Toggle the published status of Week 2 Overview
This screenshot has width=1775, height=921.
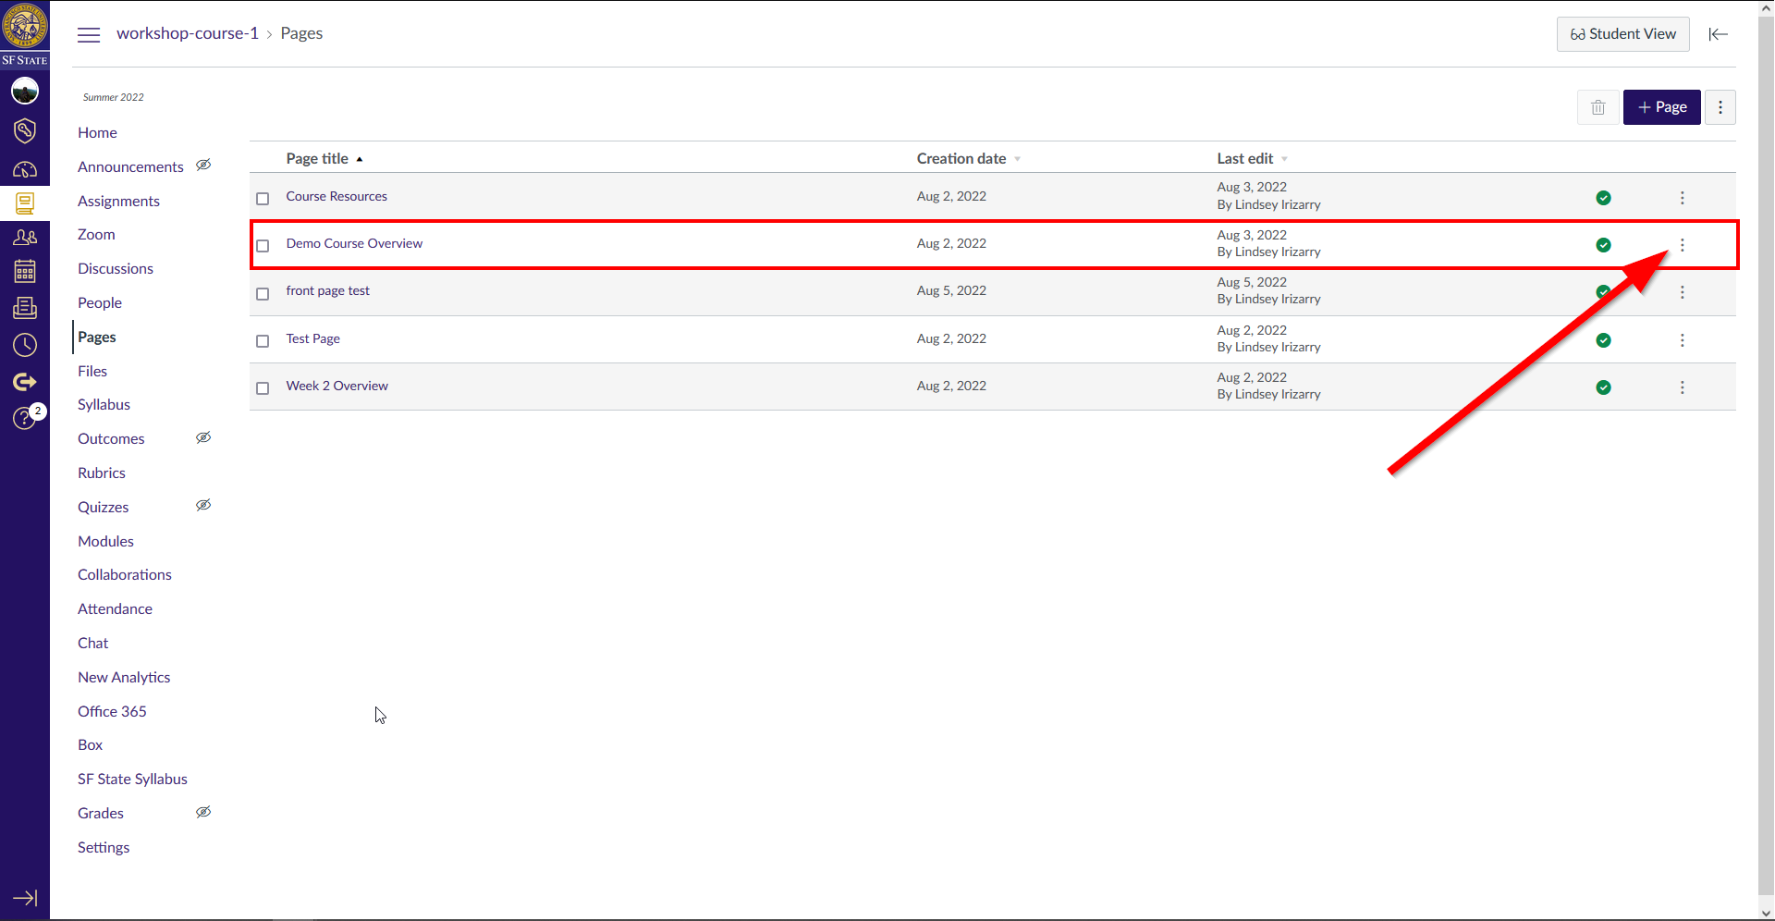click(1604, 387)
